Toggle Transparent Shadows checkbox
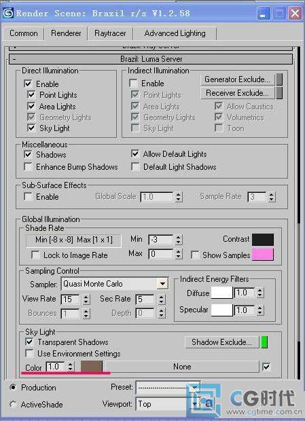 tap(29, 342)
